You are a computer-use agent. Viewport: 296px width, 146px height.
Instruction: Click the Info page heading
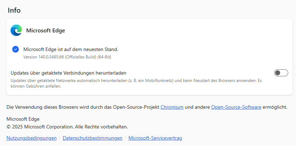tap(14, 10)
